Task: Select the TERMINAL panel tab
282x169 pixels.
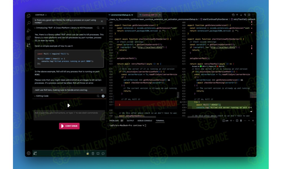Action: click(160, 121)
